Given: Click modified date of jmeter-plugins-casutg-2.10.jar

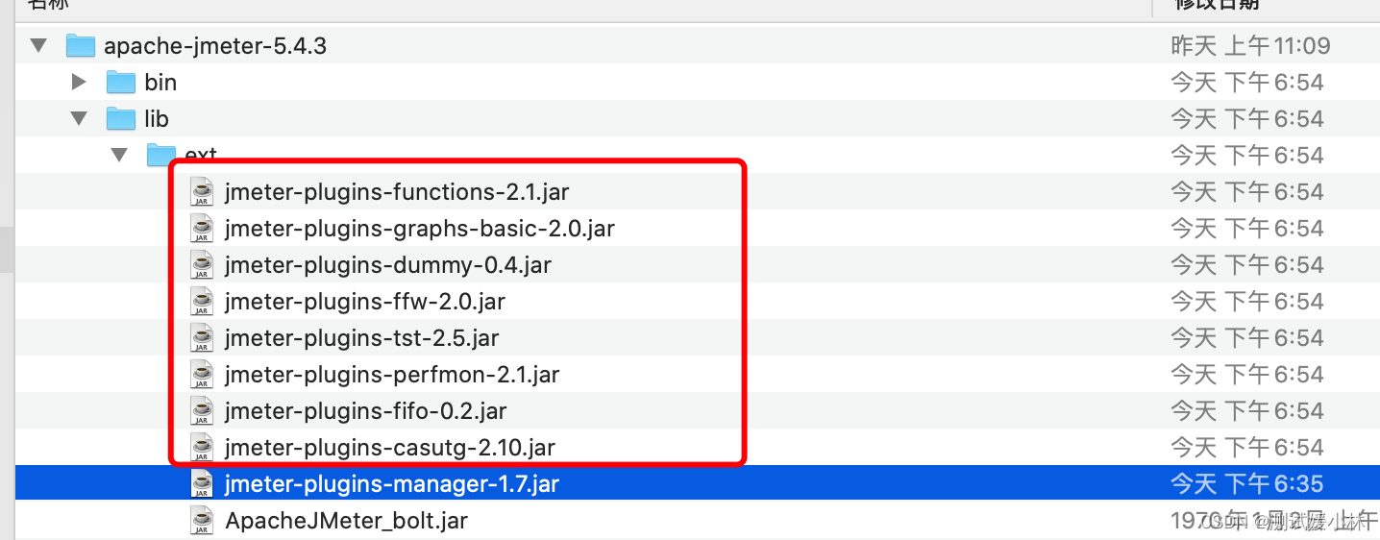Looking at the screenshot, I should 1247,448.
